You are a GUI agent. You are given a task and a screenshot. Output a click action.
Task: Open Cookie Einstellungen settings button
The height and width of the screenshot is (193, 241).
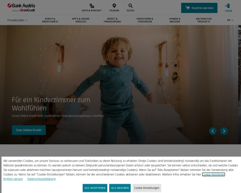(x=147, y=188)
